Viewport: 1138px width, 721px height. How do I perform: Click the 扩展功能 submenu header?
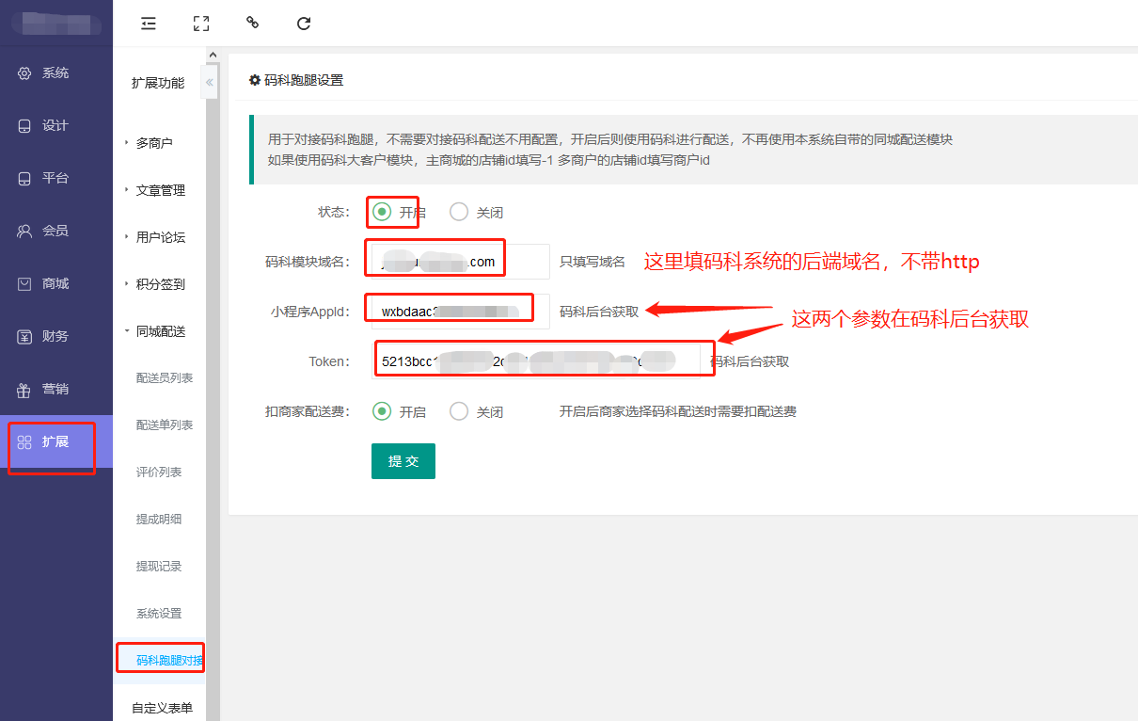pyautogui.click(x=158, y=83)
